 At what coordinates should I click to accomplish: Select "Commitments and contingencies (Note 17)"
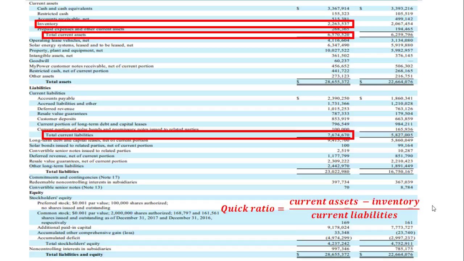(74, 177)
